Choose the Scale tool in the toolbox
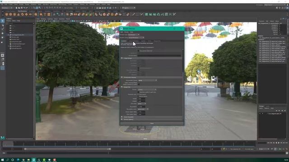 point(2,42)
